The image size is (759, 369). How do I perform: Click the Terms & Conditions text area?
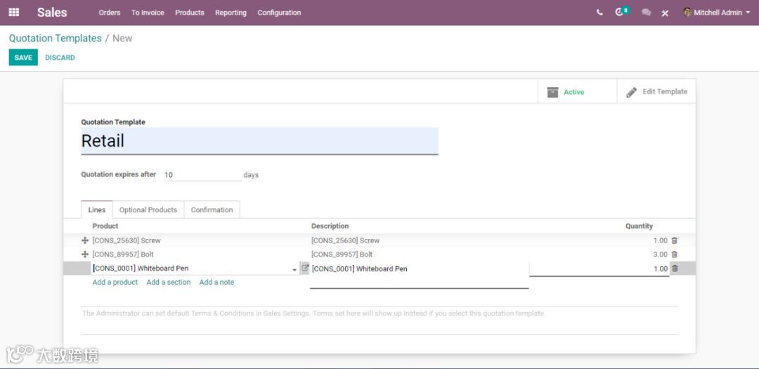379,320
